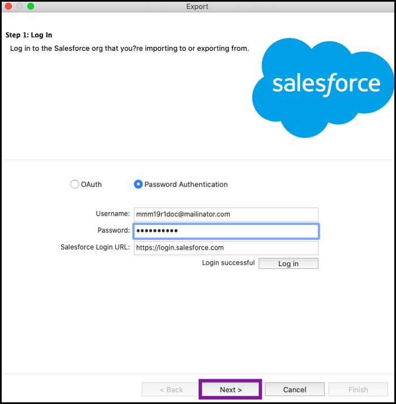Edit the Salesforce Login URL field

[x=226, y=248]
